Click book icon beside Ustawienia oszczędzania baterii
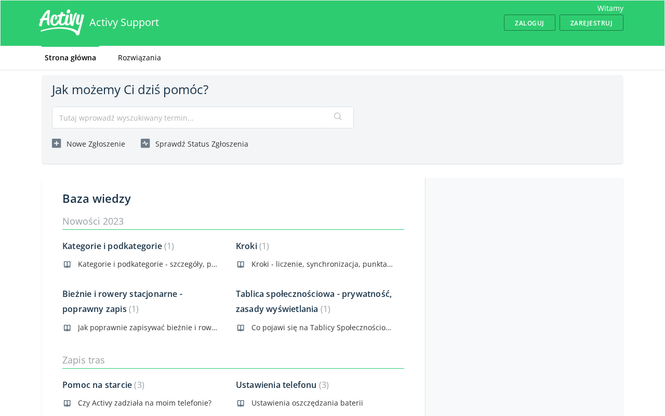665x416 pixels. (x=241, y=403)
